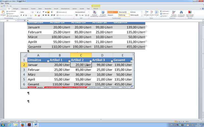Screen dimensions: 204x127
Task: Open the Umsätze column filter dropdown
Action: click(x=48, y=61)
